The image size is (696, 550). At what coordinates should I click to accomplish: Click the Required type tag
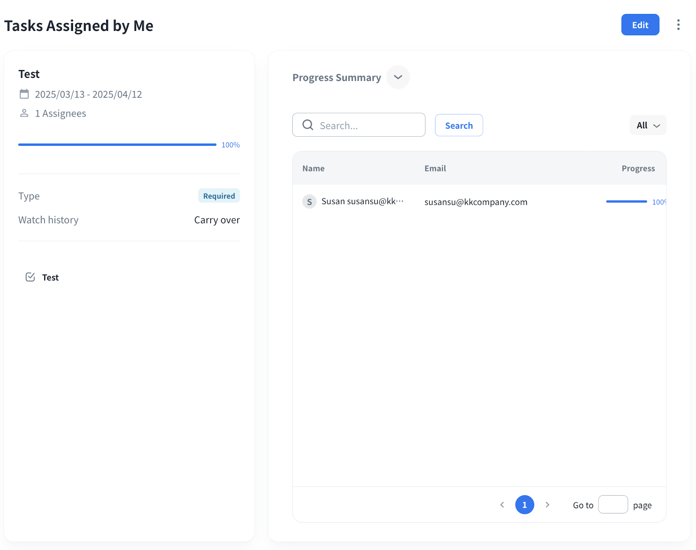point(219,196)
